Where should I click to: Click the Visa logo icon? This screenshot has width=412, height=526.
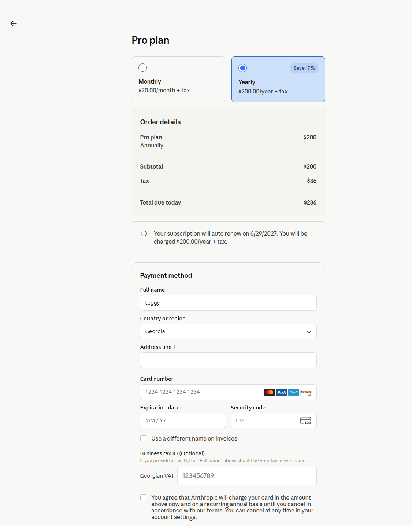pos(282,392)
